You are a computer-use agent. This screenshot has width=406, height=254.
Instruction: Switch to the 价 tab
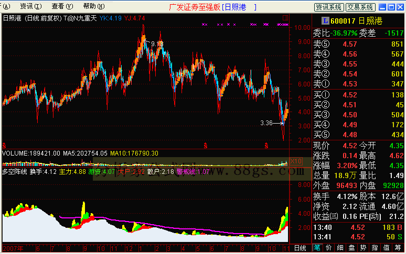pos(328,248)
